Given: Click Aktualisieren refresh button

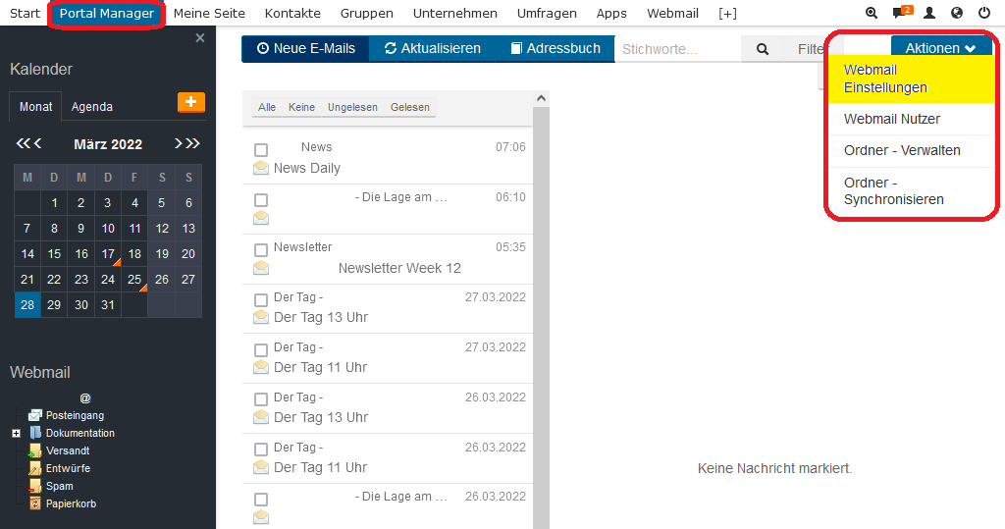Looking at the screenshot, I should (432, 48).
